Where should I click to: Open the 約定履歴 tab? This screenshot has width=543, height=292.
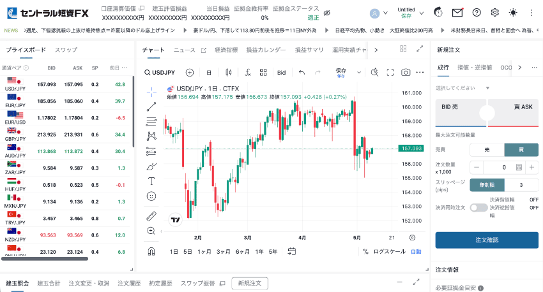(x=161, y=283)
